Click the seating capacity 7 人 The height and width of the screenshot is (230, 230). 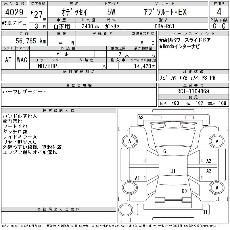coord(124,55)
